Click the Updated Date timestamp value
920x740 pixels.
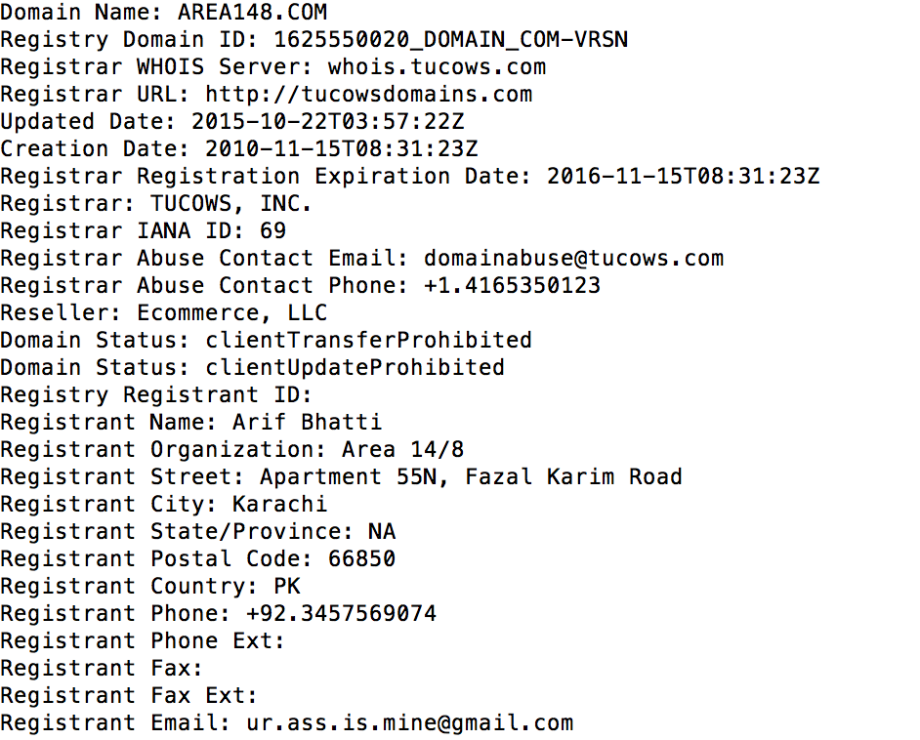click(x=328, y=121)
